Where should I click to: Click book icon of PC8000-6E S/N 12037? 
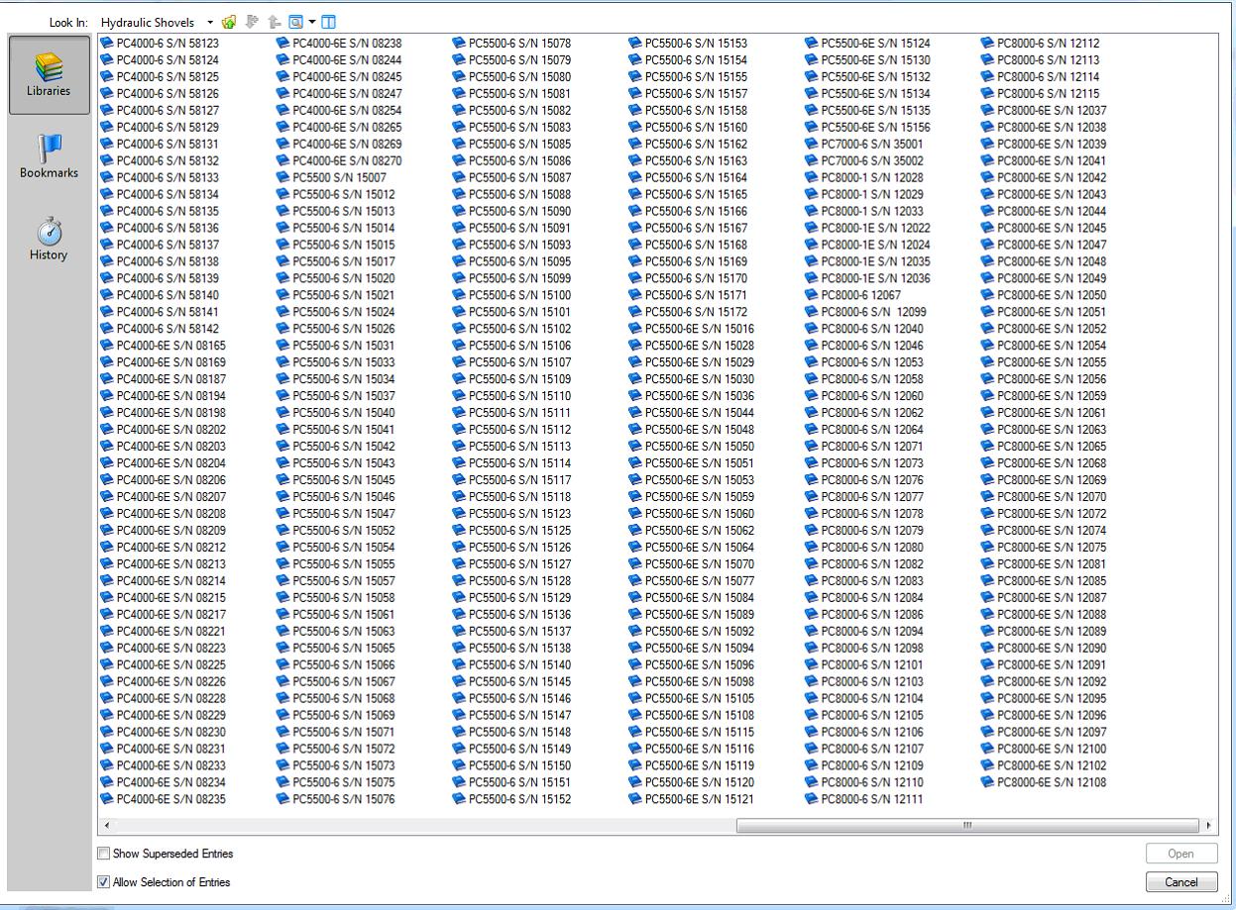[987, 111]
